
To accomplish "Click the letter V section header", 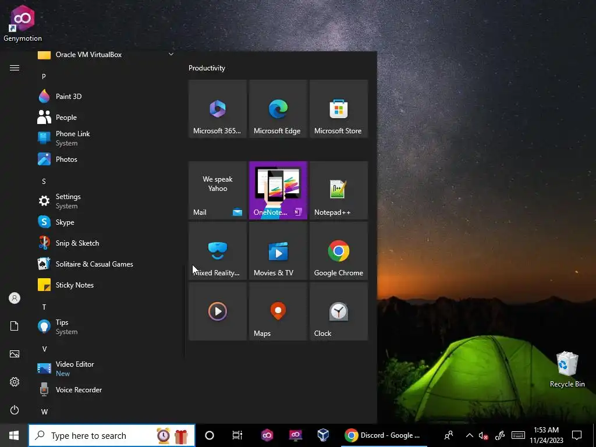I will click(44, 349).
